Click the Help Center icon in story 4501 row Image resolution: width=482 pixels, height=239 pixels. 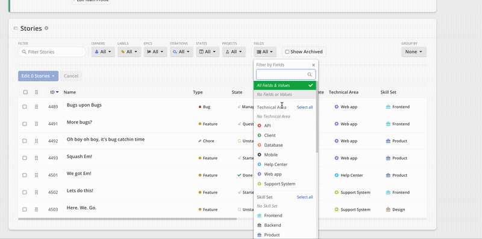[337, 175]
